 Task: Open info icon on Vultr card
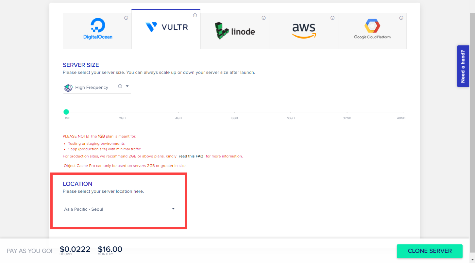[x=195, y=15]
